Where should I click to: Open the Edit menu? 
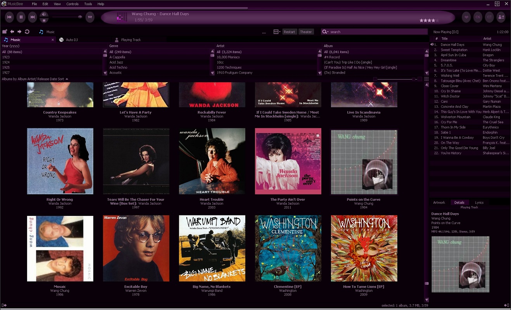click(x=45, y=4)
